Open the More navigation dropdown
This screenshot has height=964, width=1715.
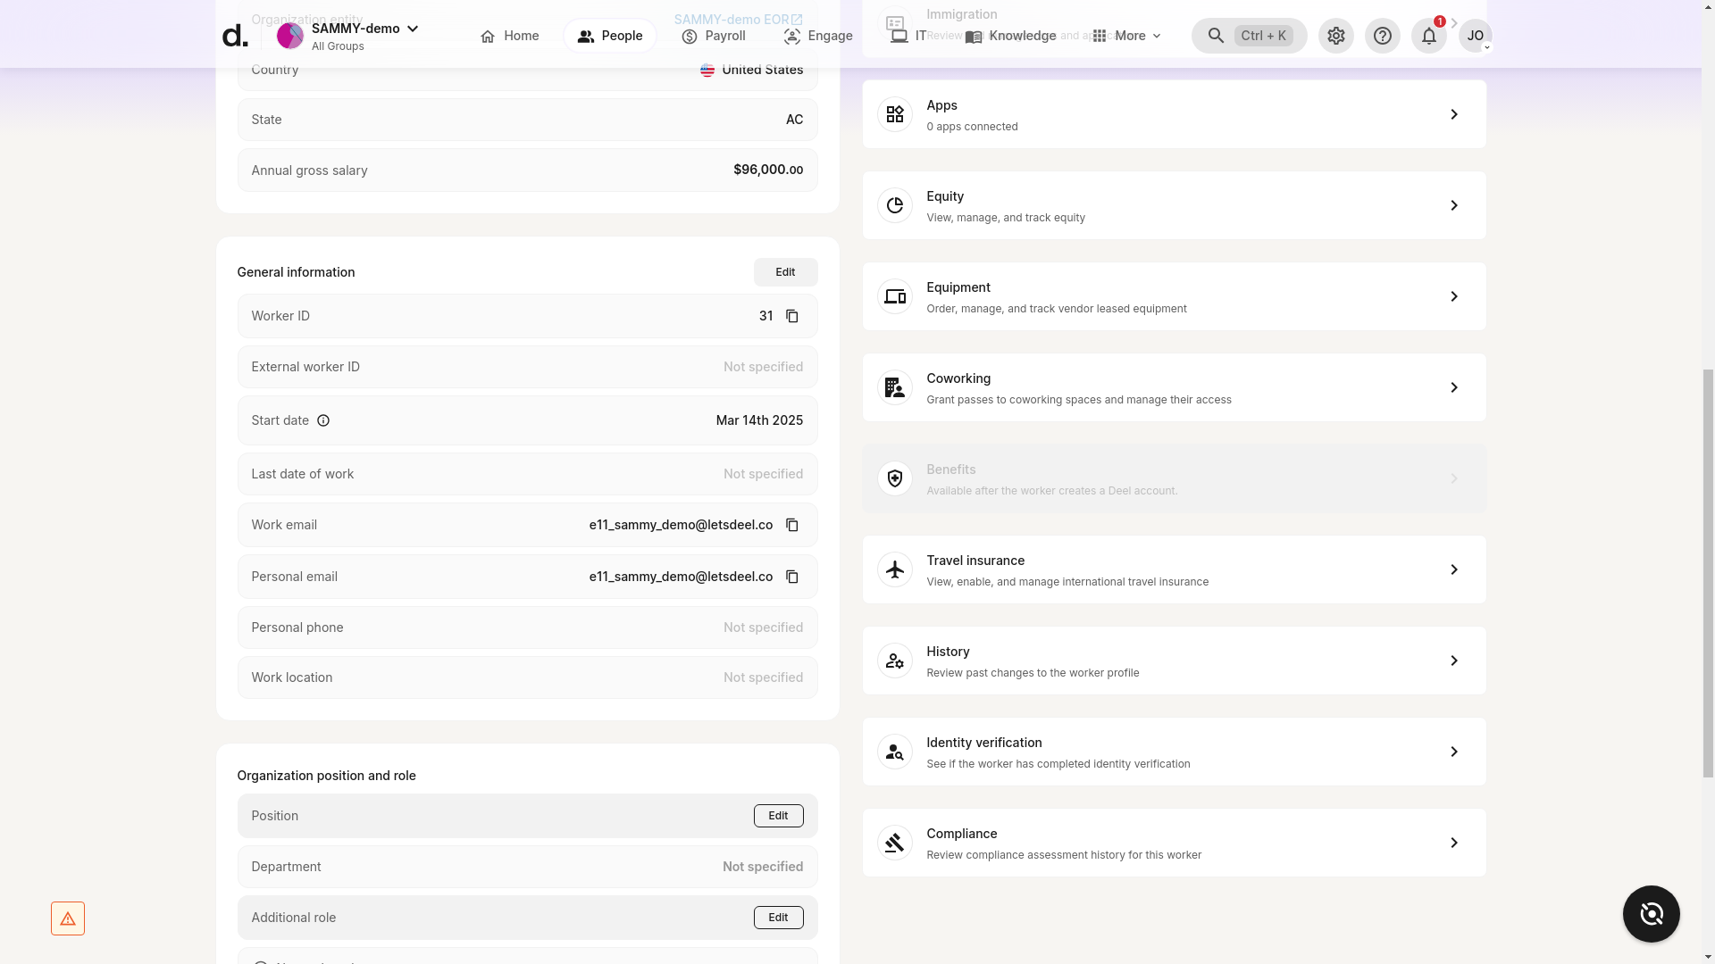coord(1127,36)
